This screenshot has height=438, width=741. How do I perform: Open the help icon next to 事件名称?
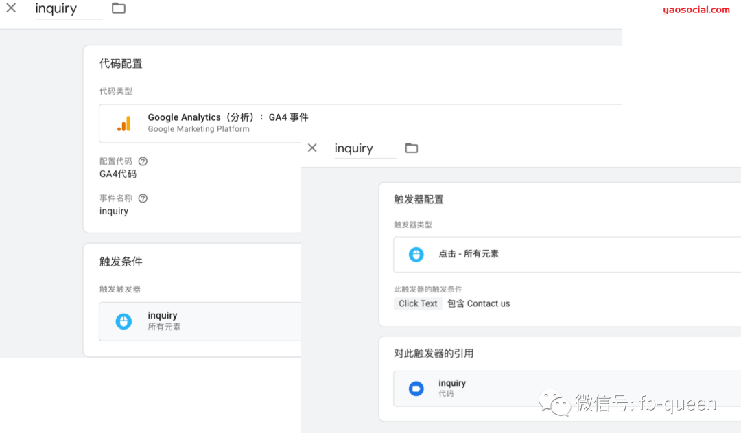coord(142,198)
